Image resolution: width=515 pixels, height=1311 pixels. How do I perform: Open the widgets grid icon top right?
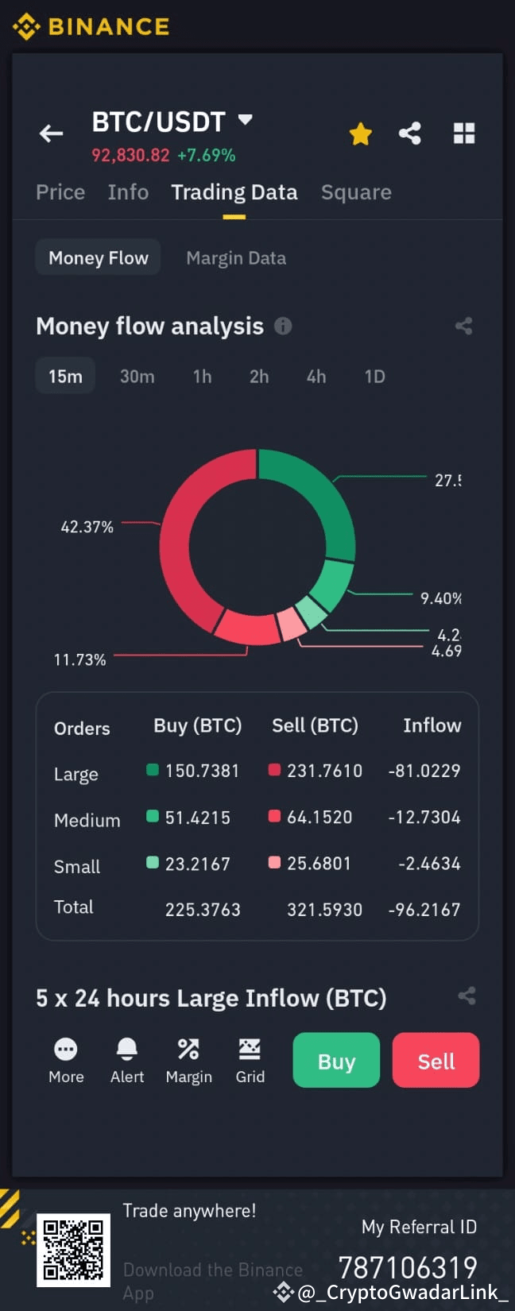tap(464, 133)
